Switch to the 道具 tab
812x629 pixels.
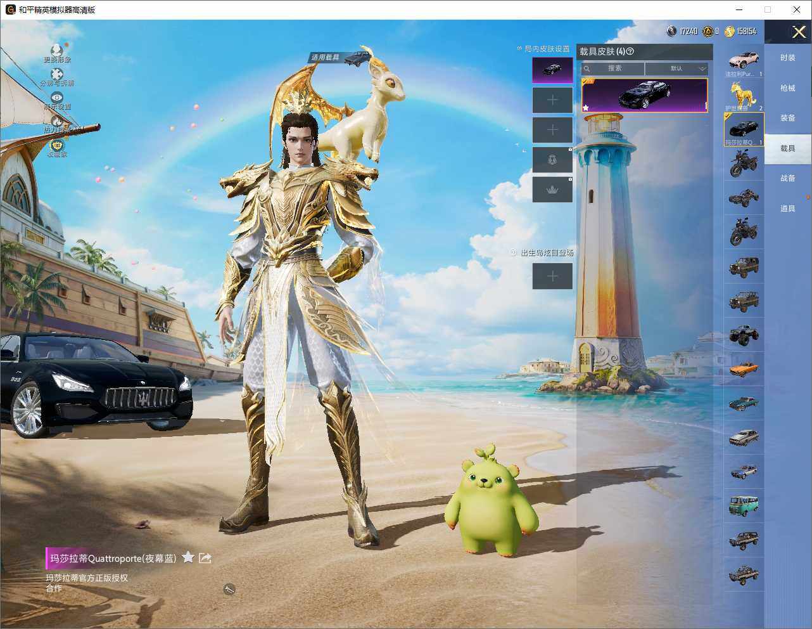coord(788,209)
